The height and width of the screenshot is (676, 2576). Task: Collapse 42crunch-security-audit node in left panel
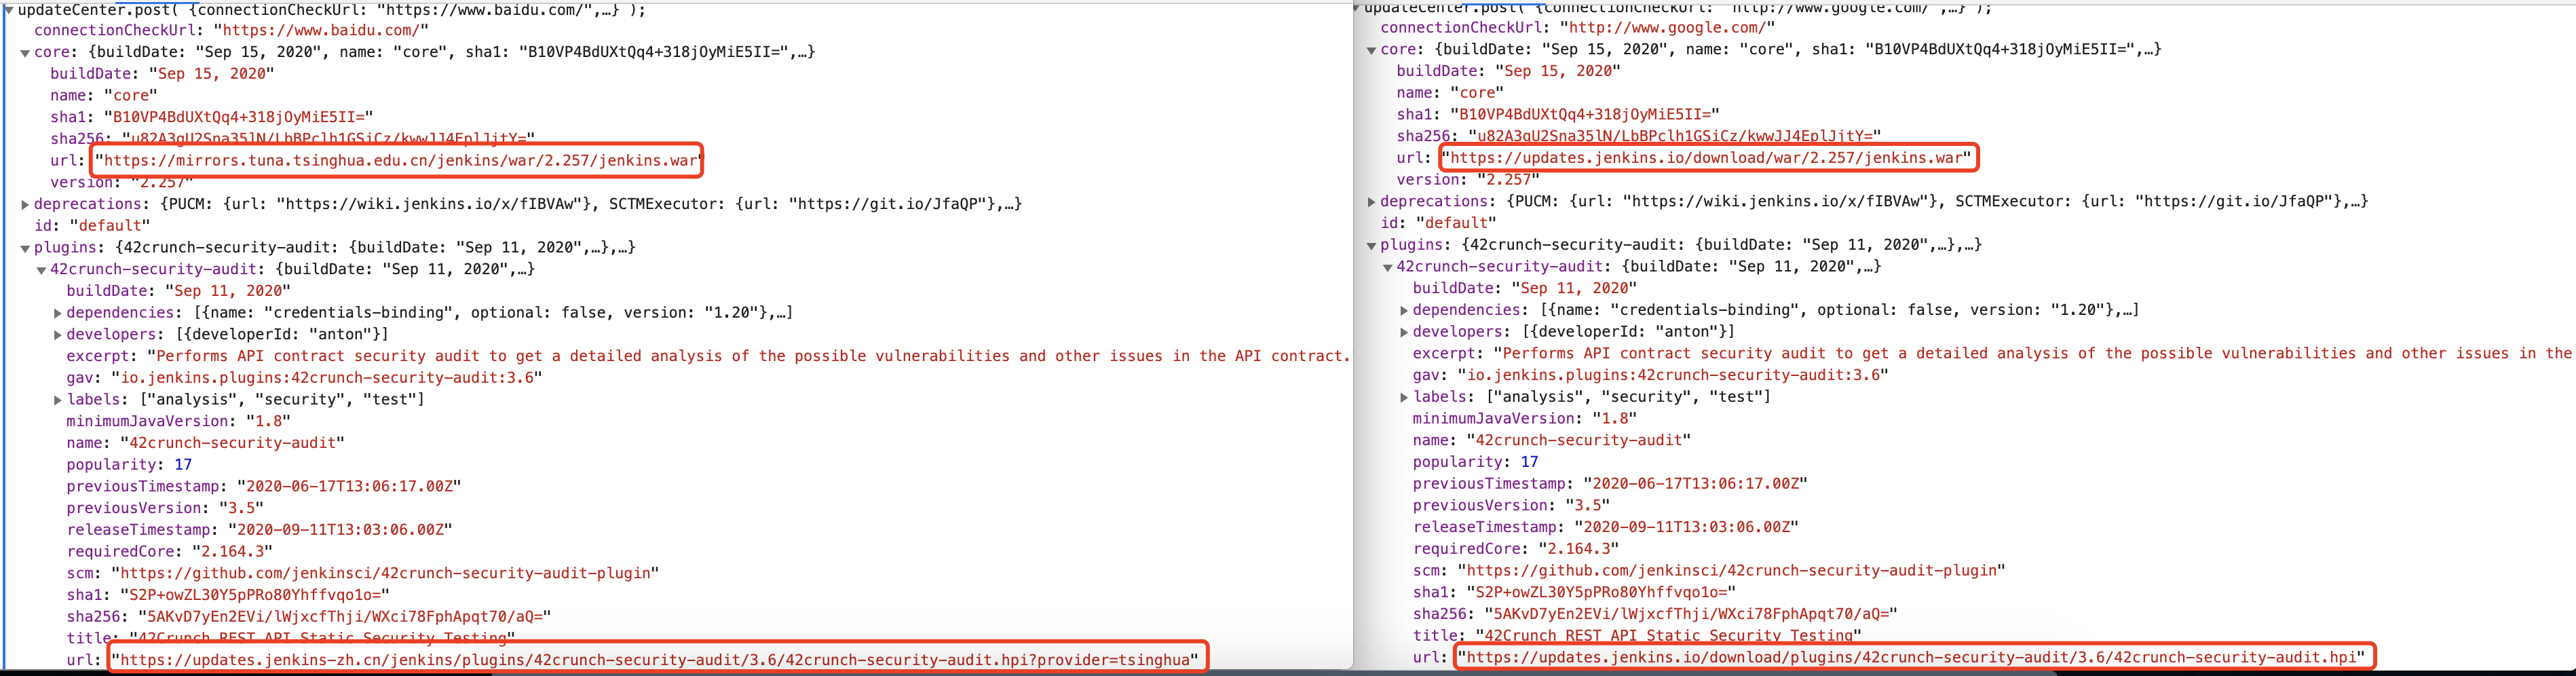tap(41, 270)
